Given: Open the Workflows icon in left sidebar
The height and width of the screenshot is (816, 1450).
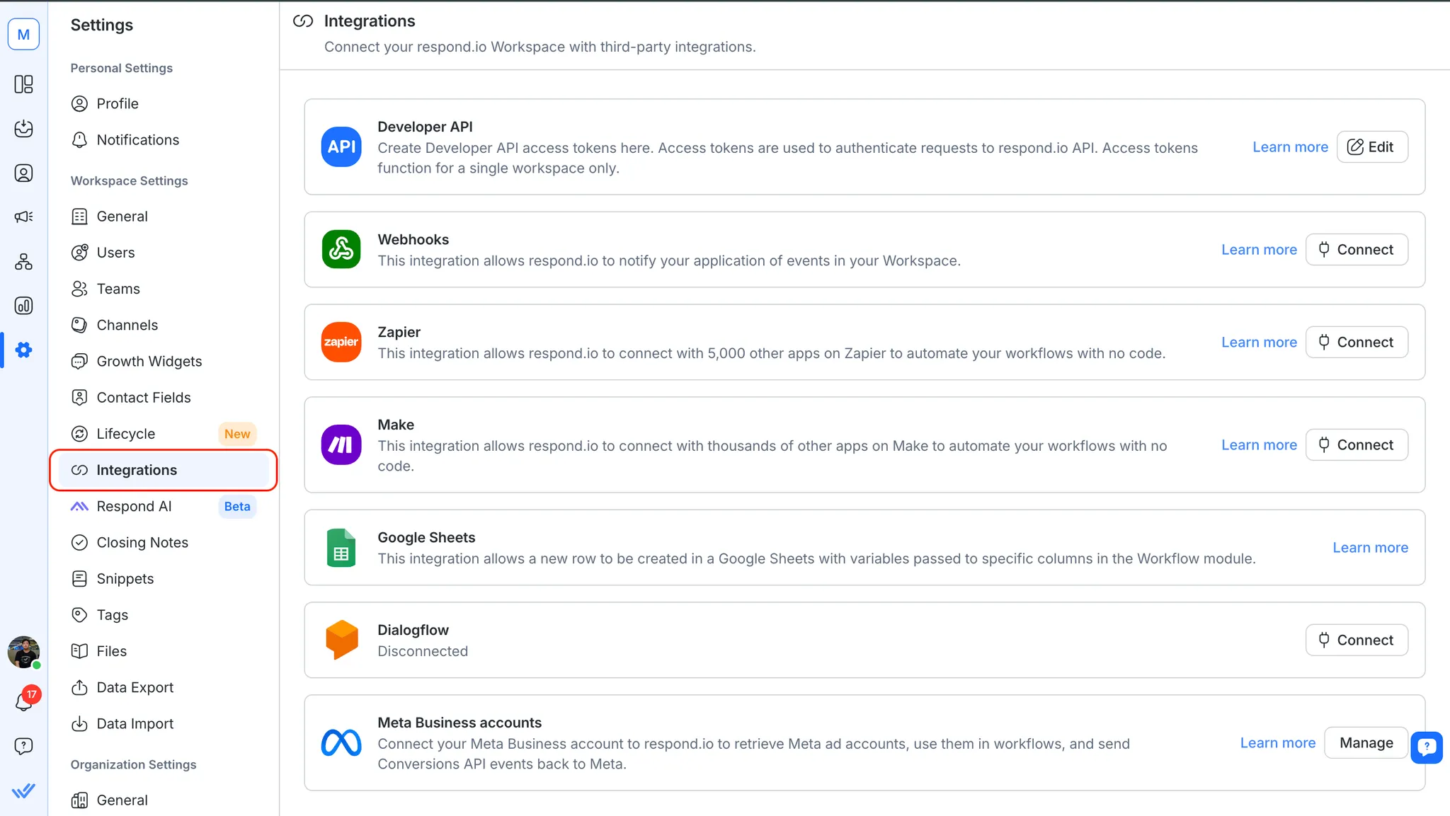Looking at the screenshot, I should point(23,262).
